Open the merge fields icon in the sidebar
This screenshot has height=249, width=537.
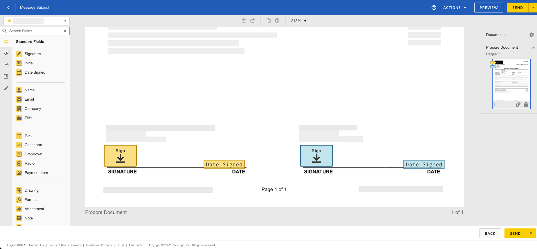click(x=6, y=65)
